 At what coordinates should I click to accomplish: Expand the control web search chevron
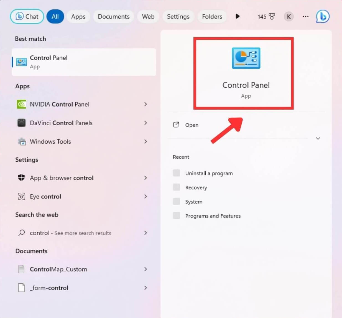(x=146, y=233)
